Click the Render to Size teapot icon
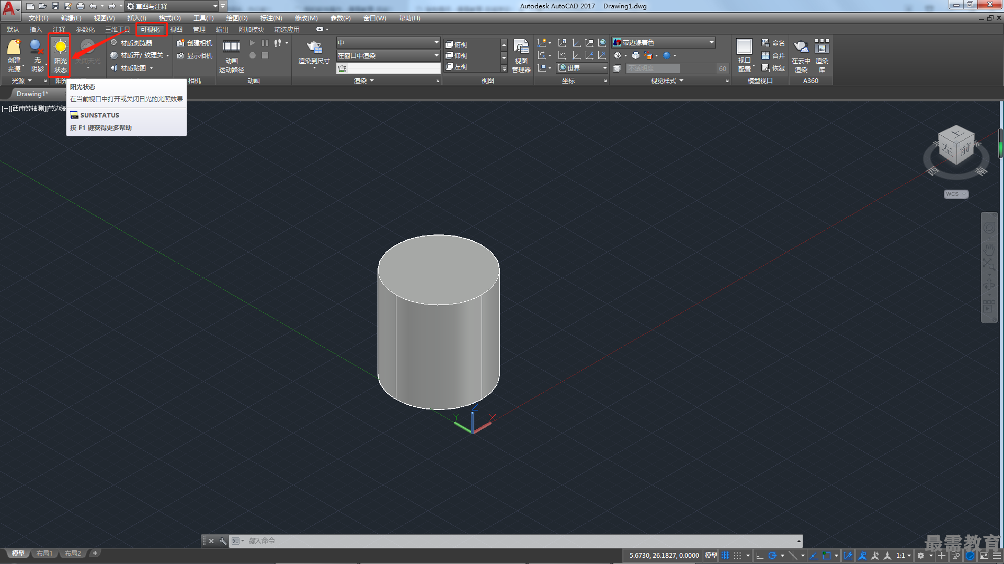1004x564 pixels. coord(314,47)
